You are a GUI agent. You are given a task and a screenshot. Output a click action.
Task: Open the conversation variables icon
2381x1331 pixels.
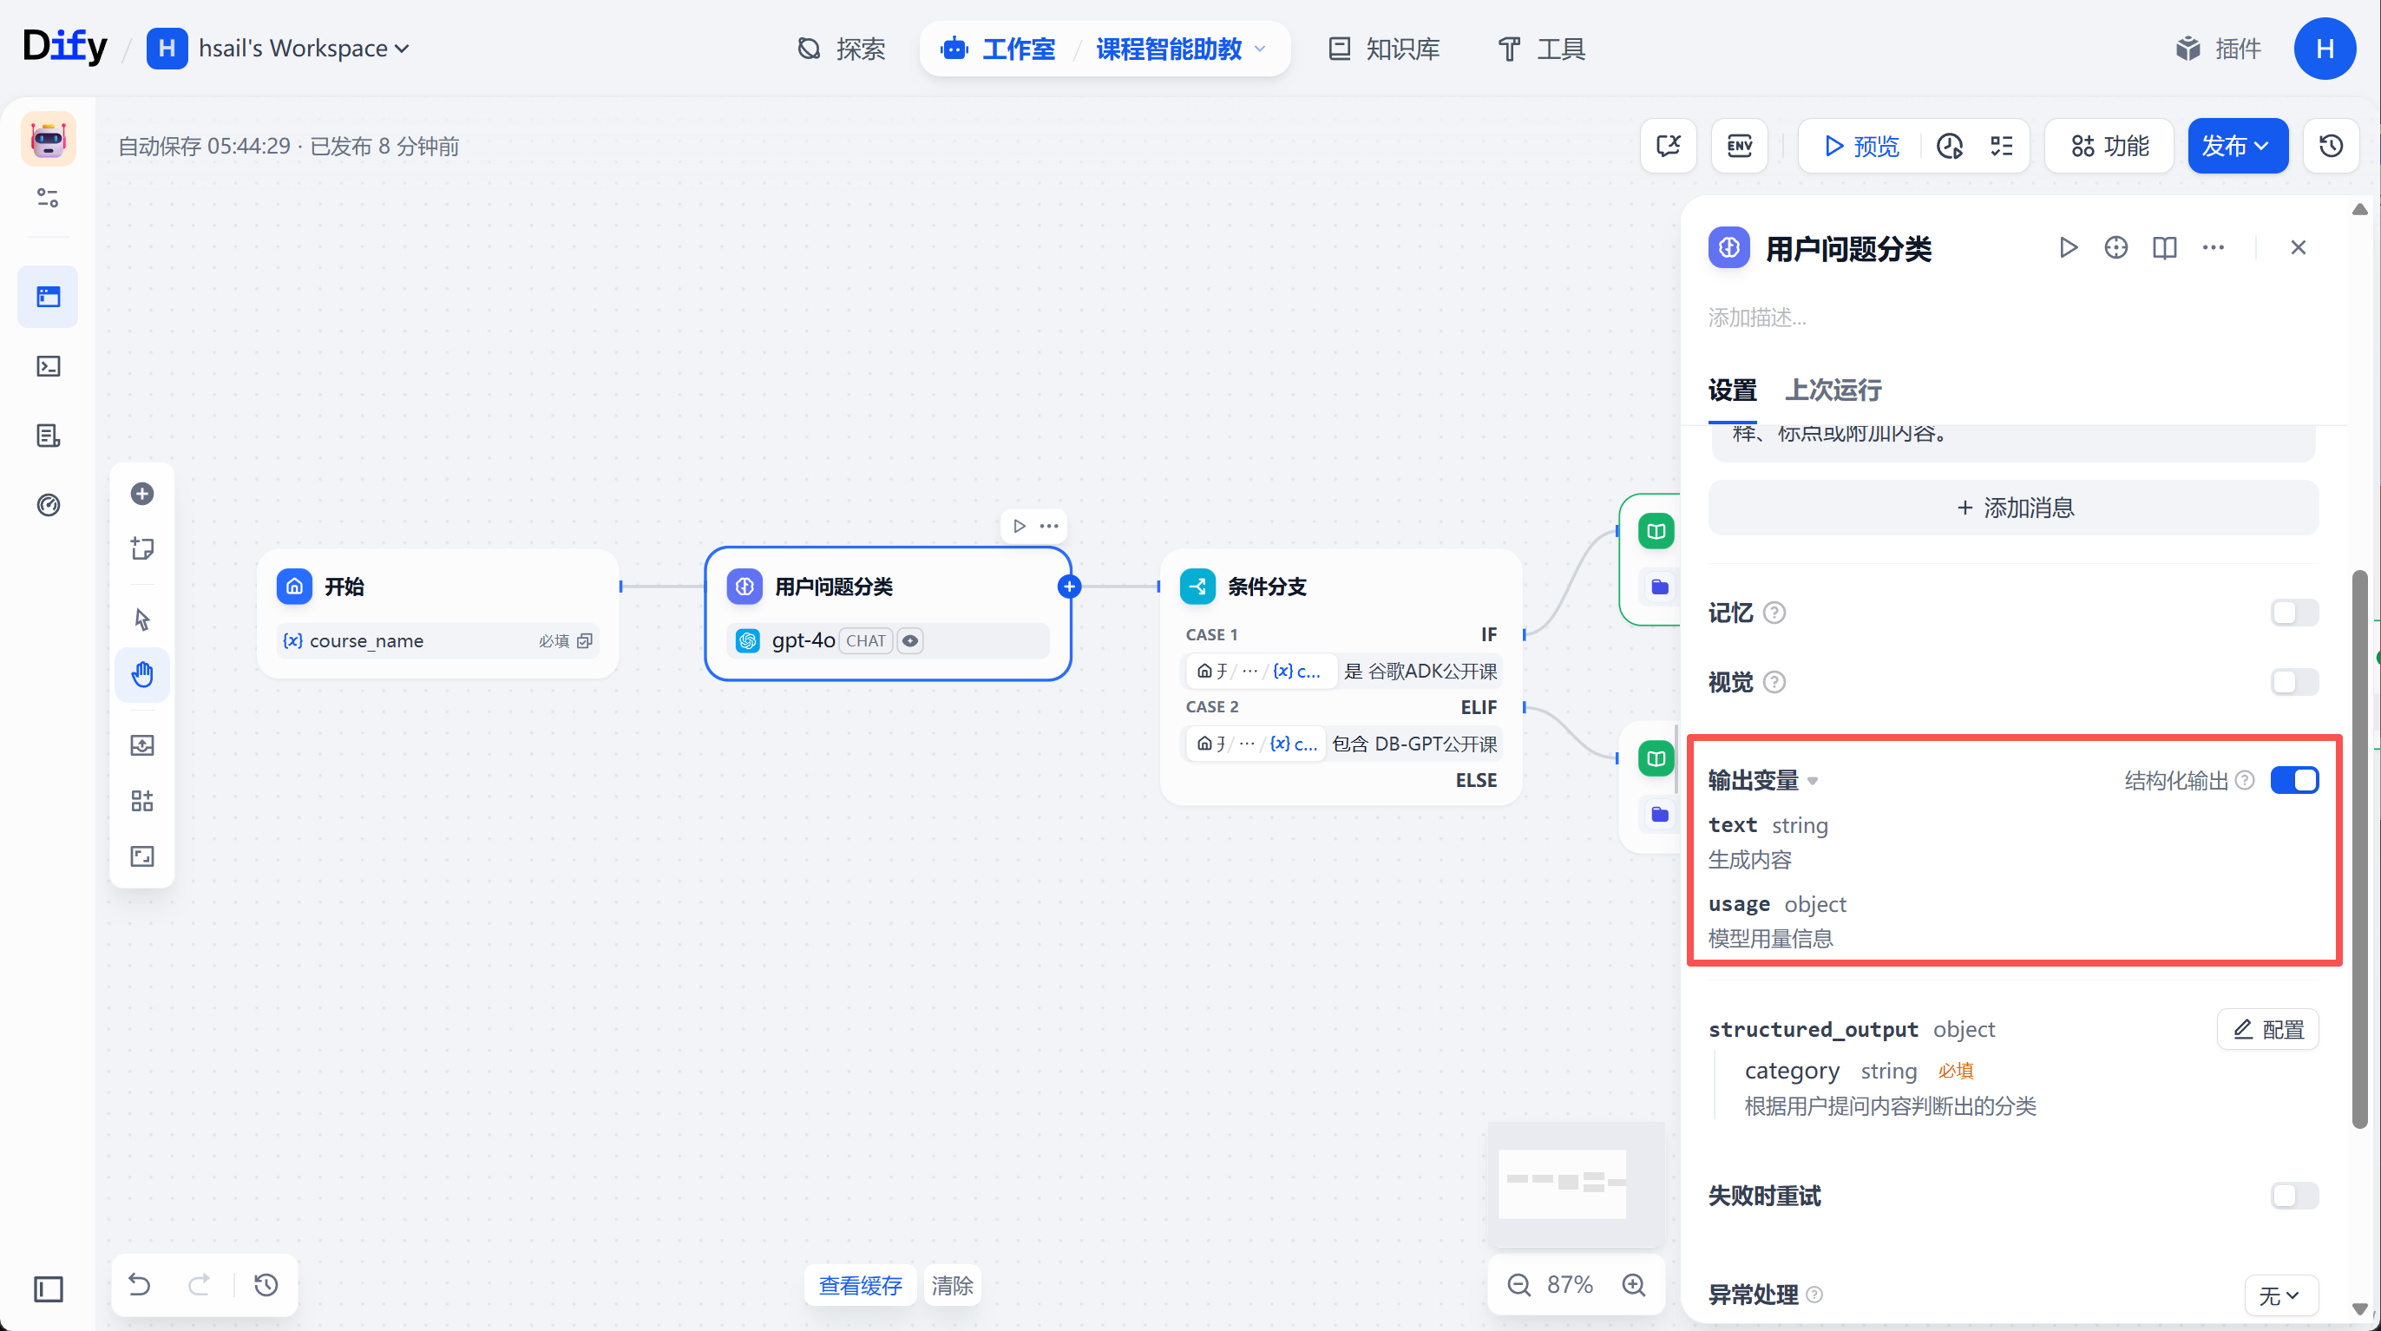1669,145
